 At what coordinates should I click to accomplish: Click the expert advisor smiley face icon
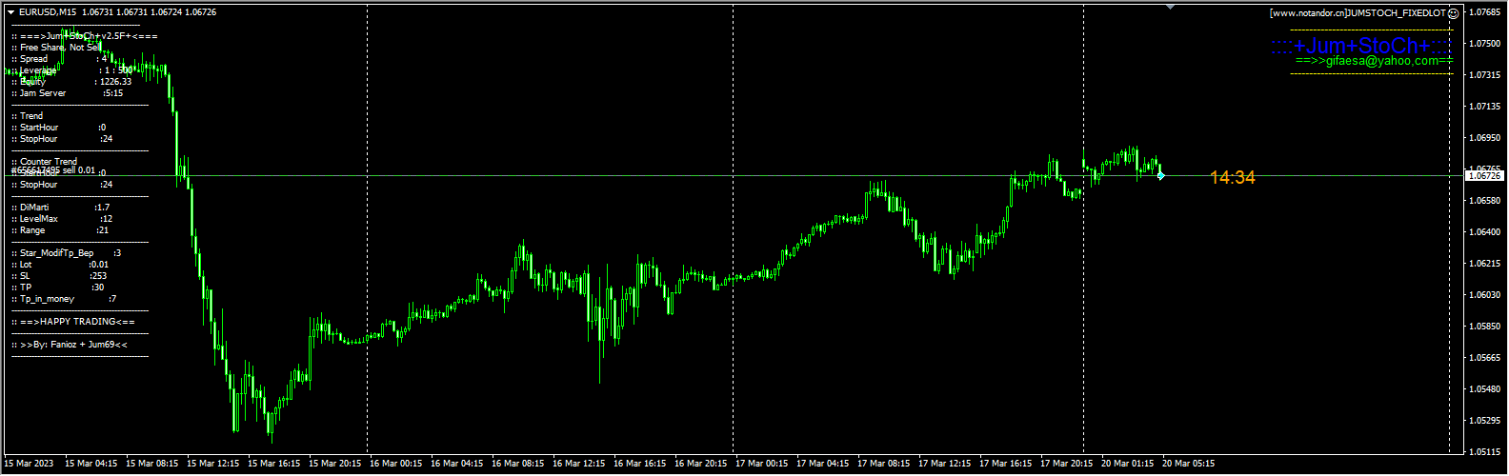coord(1453,13)
